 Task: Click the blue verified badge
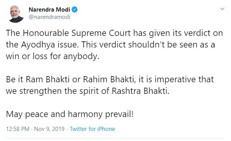75,10
